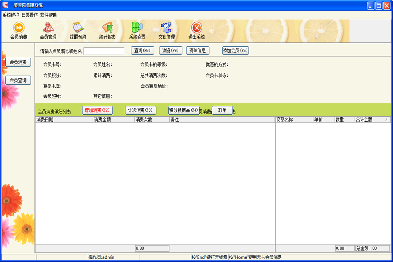Click the 商品名称 column header
The image size is (393, 262).
[x=294, y=120]
